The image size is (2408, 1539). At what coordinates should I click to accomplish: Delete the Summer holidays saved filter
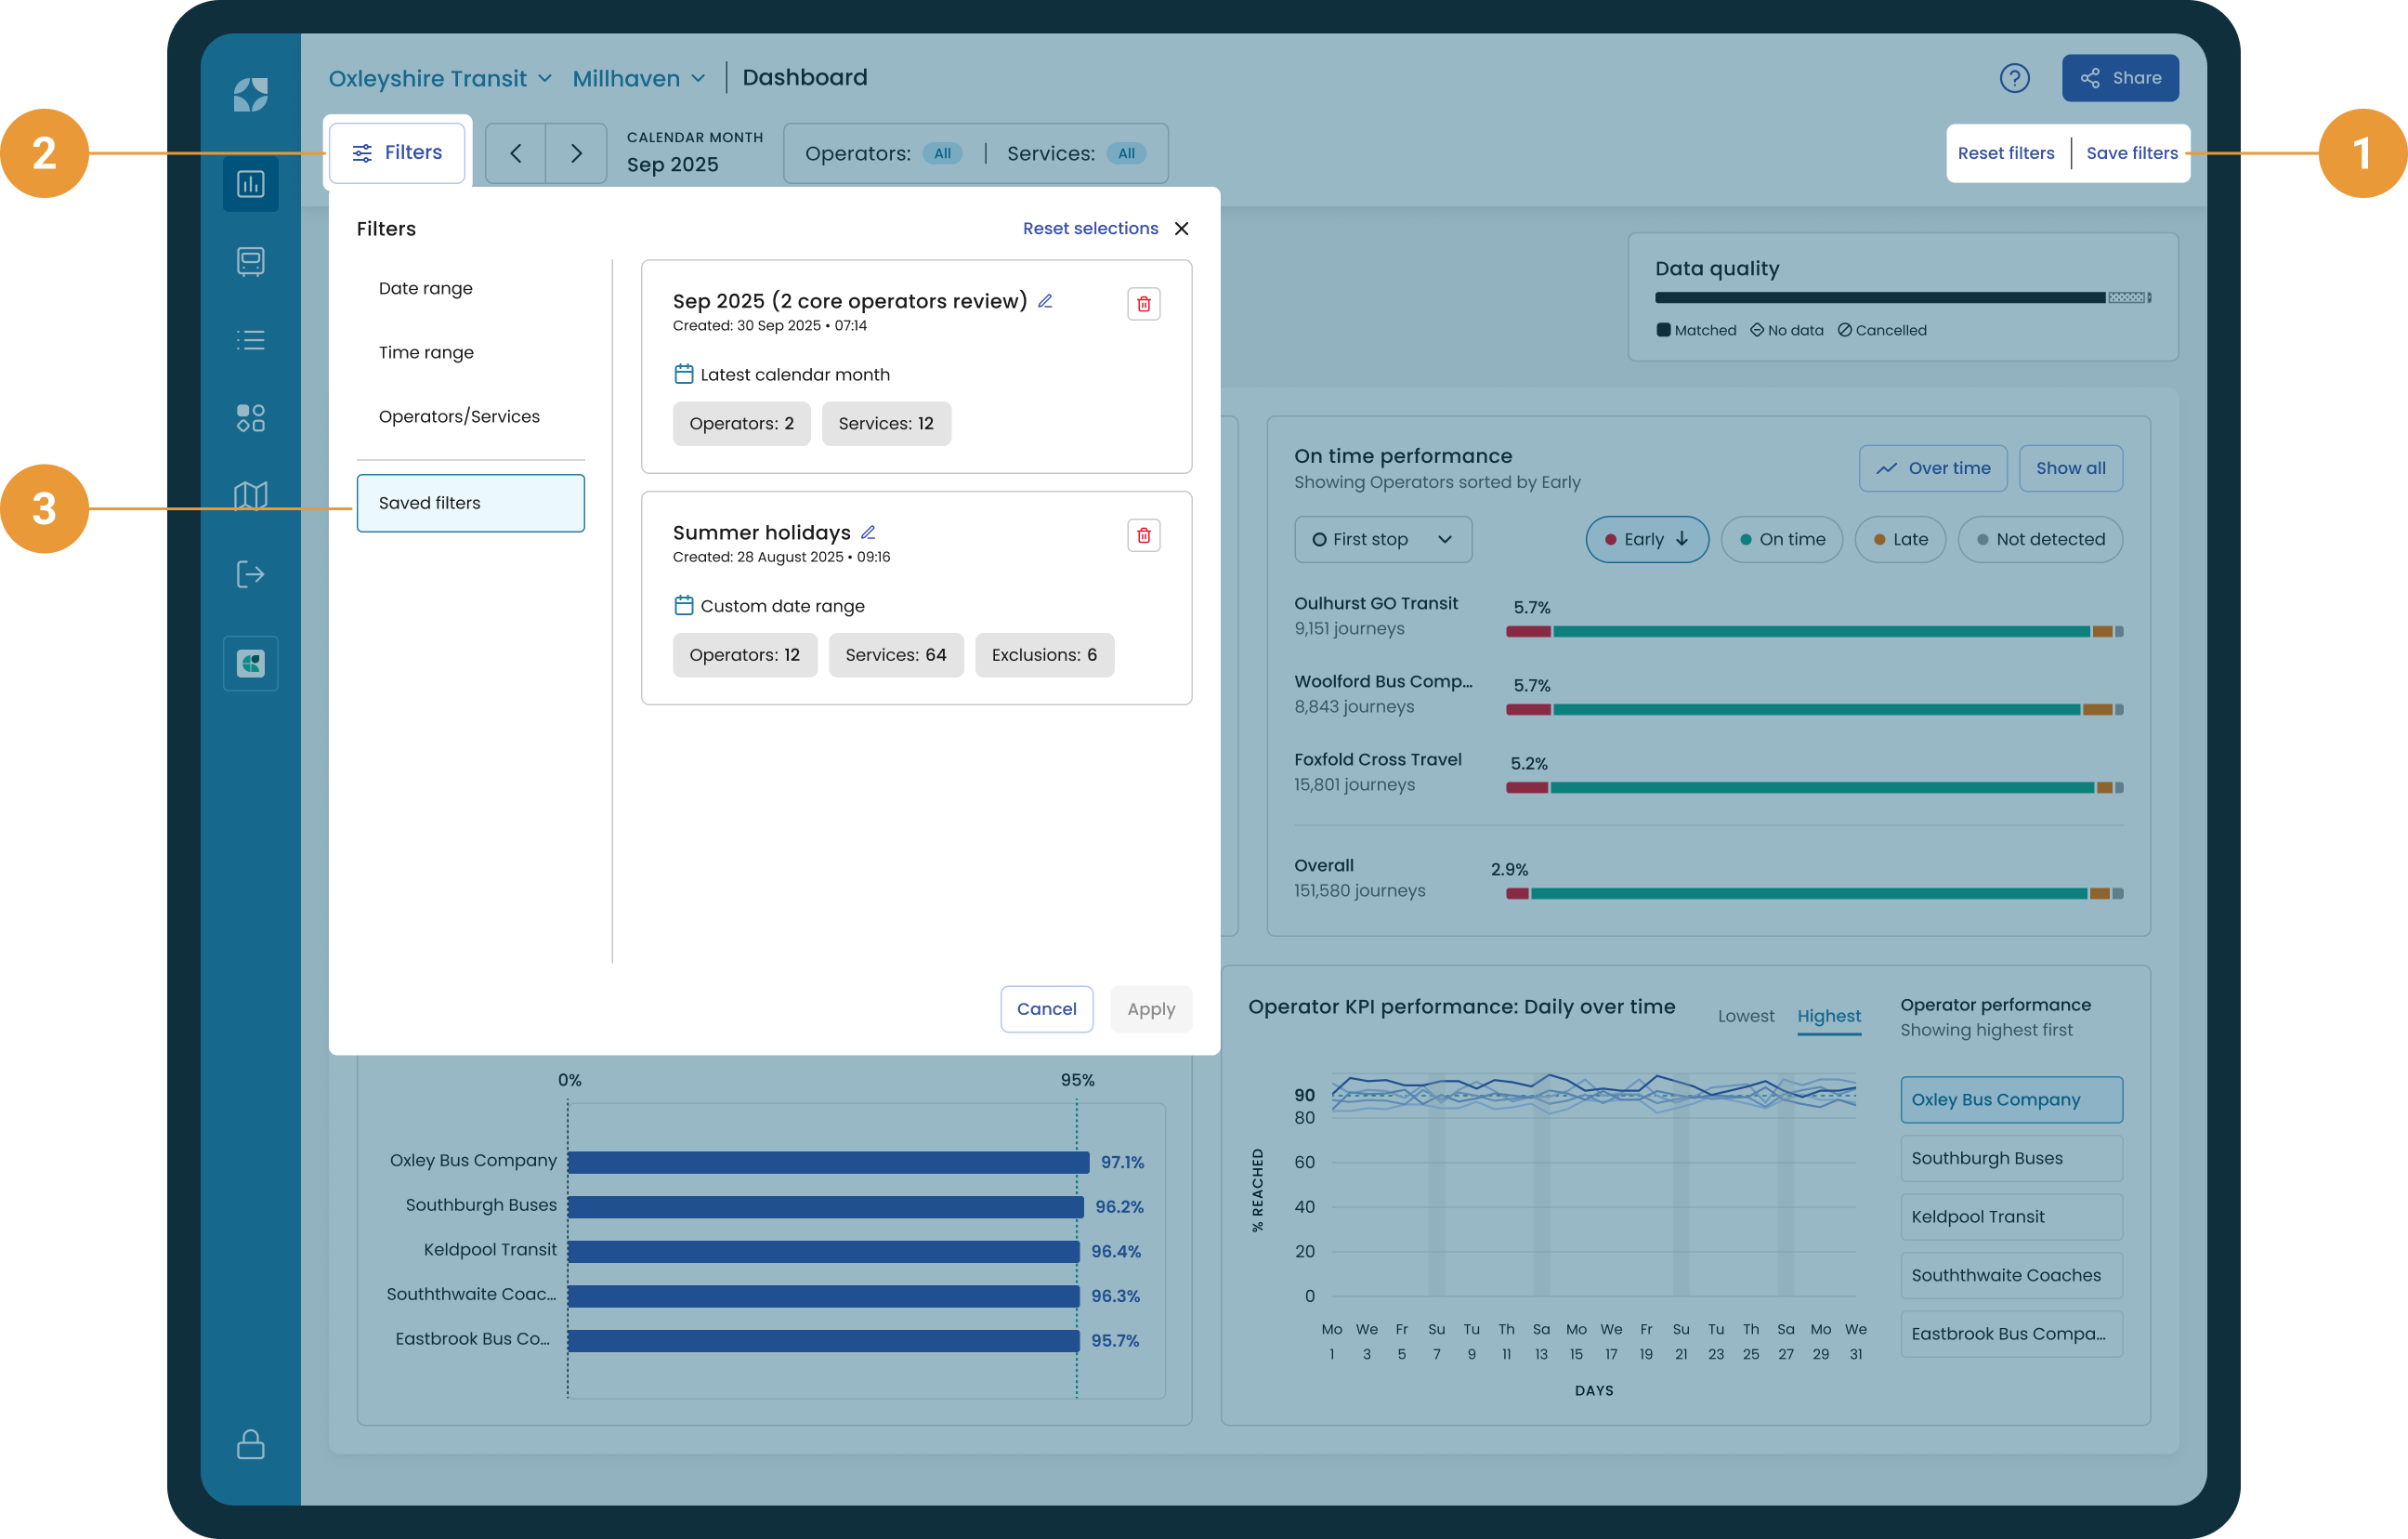[1143, 535]
